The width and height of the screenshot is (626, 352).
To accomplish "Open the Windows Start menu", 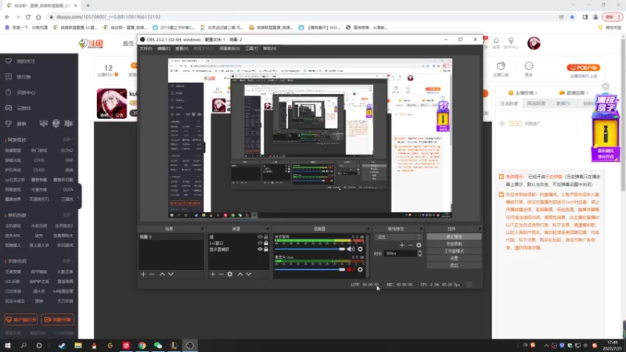I will click(x=8, y=346).
